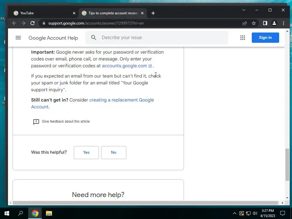Answer No to Was this helpful
Image resolution: width=292 pixels, height=219 pixels.
click(113, 152)
